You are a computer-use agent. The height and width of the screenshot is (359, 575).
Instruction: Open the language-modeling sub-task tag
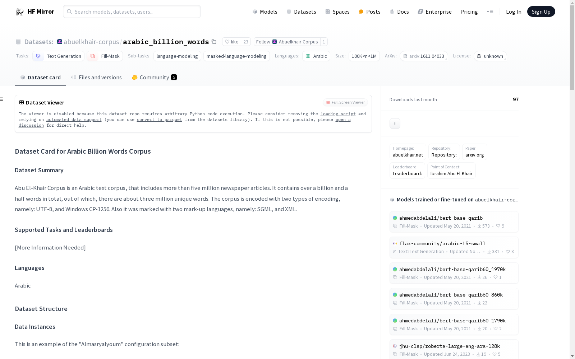tap(177, 56)
